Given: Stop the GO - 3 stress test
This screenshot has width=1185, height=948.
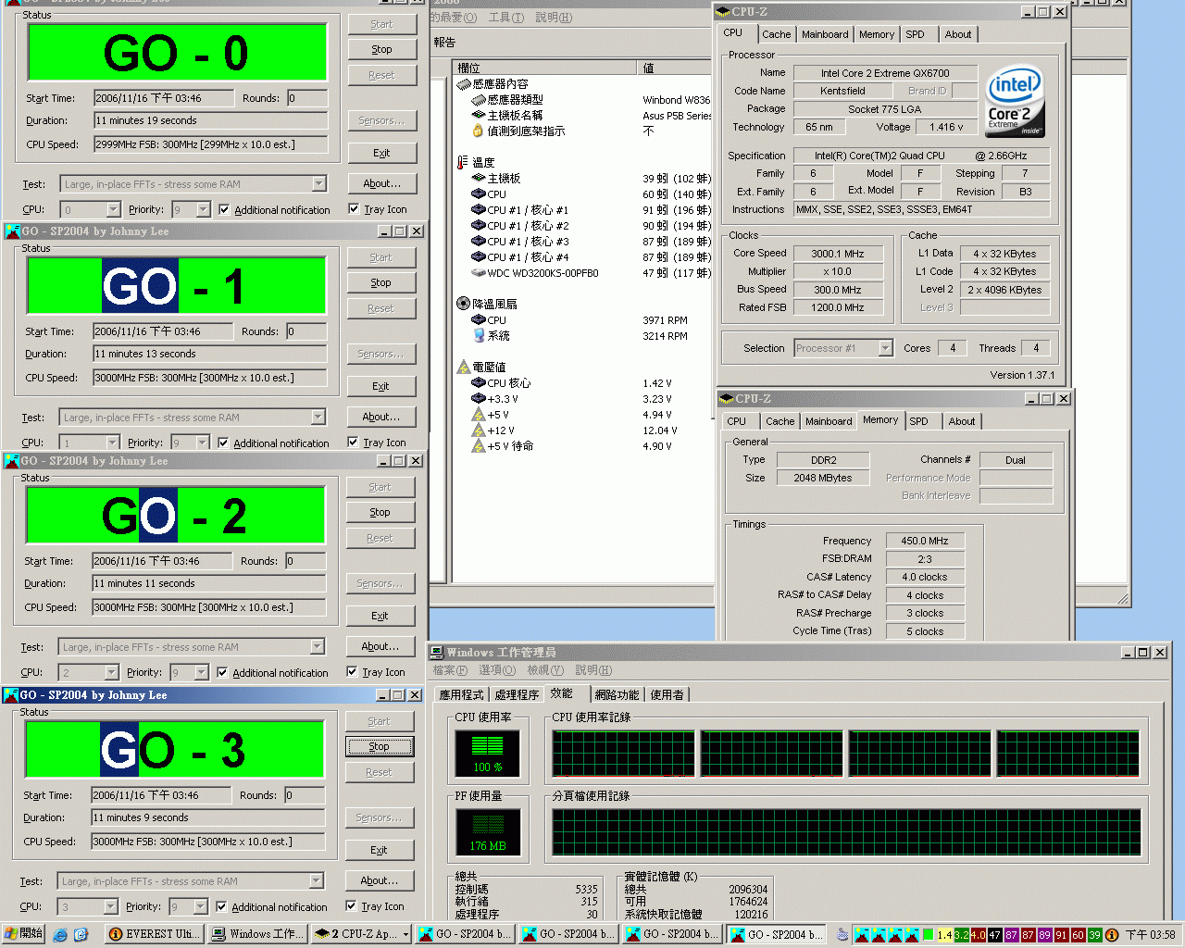Looking at the screenshot, I should (379, 746).
